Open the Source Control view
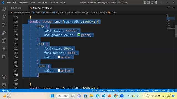This screenshot has height=99, width=177. (4, 24)
